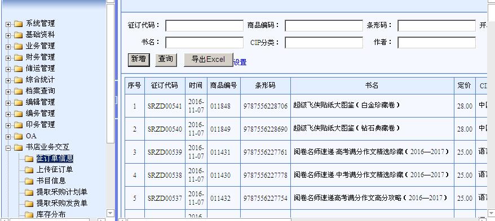This screenshot has width=495, height=221.
Task: Expand the 业务管理 tree node
Action: tap(8, 47)
